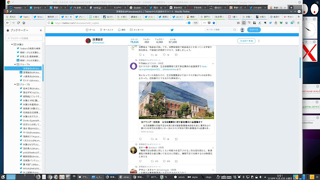This screenshot has width=320, height=180.
Task: Open the KDE application launcher in taskbar
Action: coord(3,177)
